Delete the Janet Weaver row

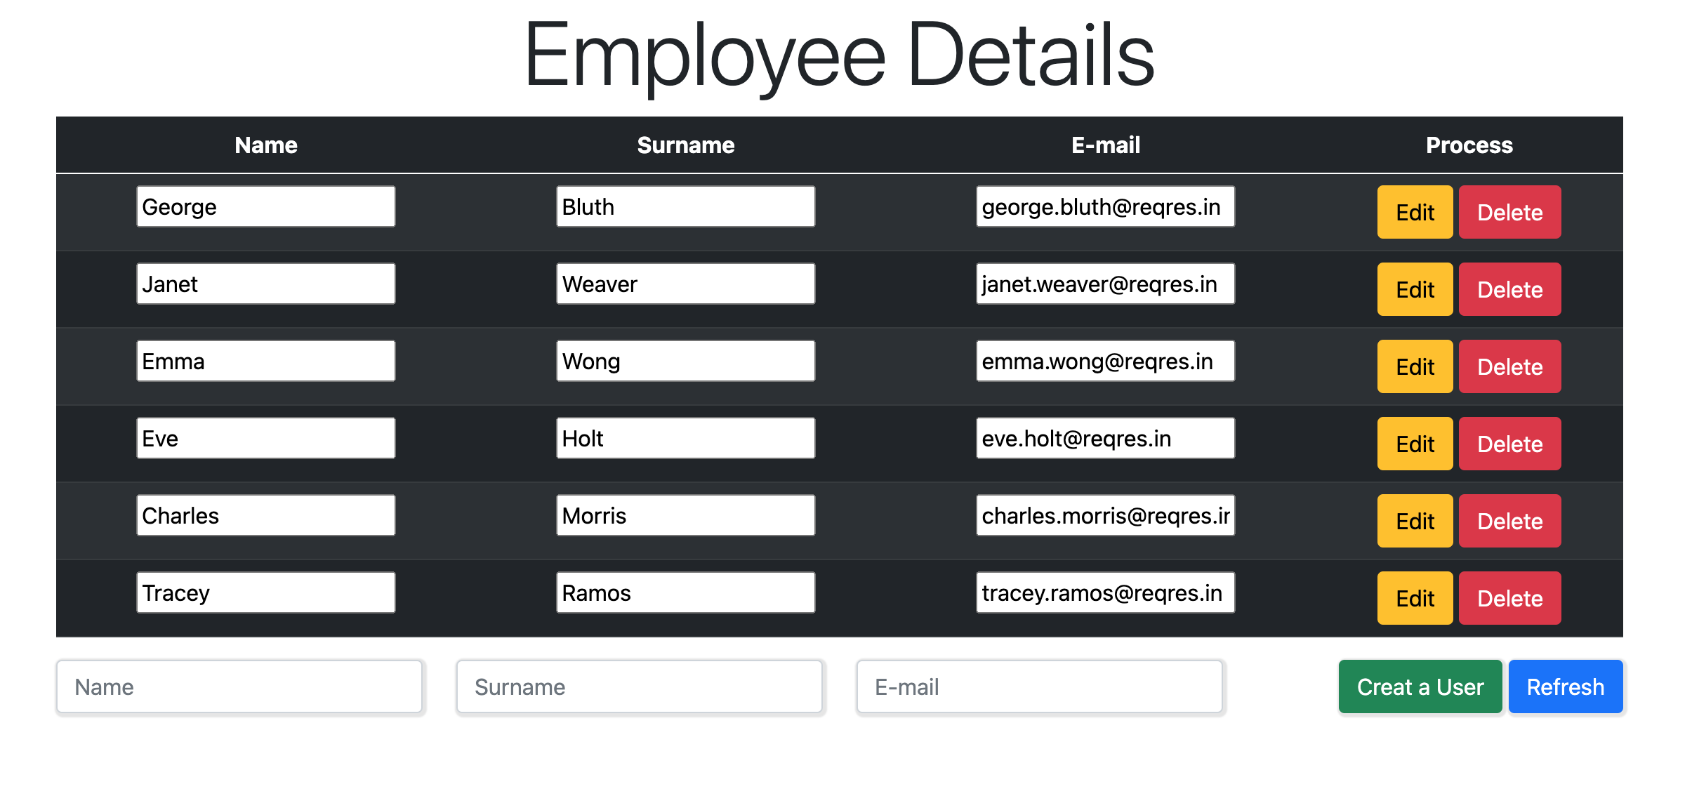pos(1509,289)
